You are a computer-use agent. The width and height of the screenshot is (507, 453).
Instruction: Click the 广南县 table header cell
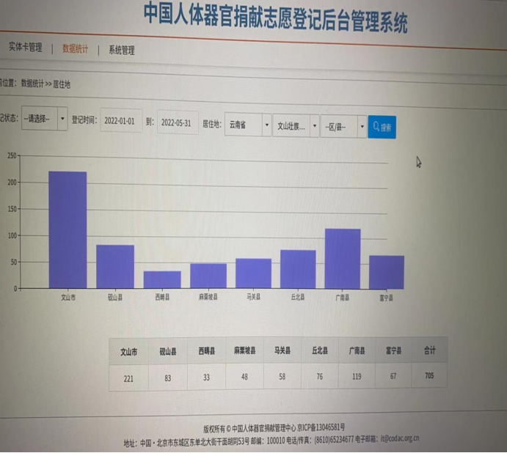[357, 350]
